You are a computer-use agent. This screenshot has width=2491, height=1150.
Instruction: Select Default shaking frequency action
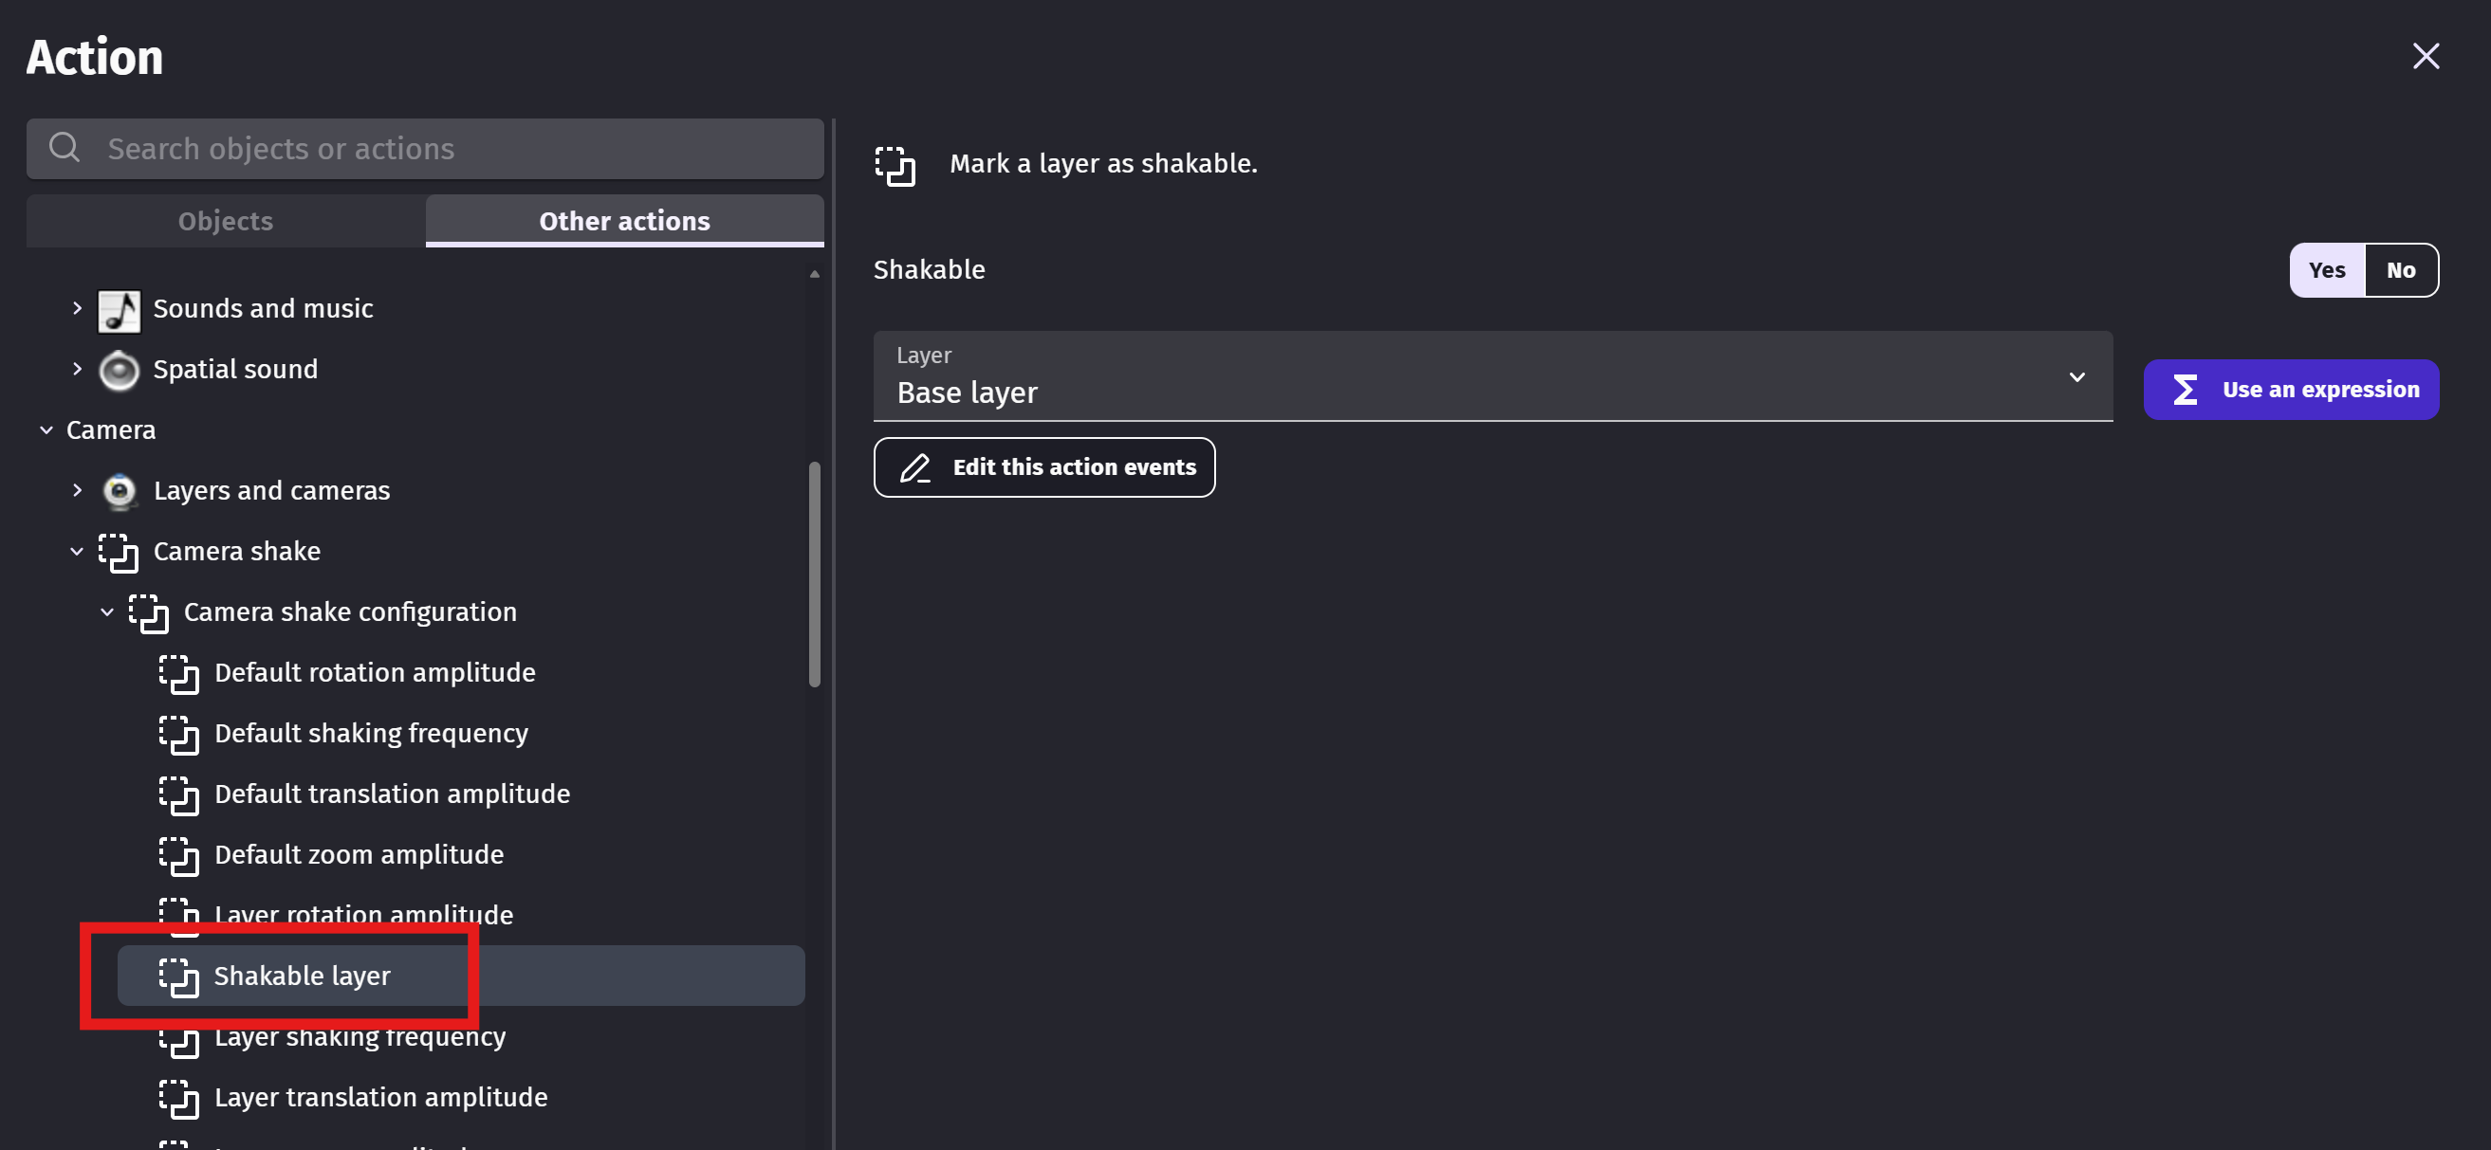pyautogui.click(x=370, y=734)
